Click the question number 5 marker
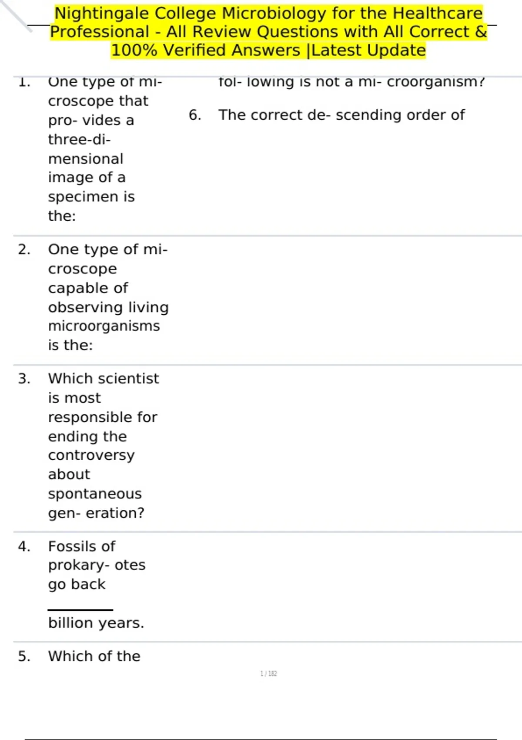This screenshot has height=740, width=522. tap(24, 656)
